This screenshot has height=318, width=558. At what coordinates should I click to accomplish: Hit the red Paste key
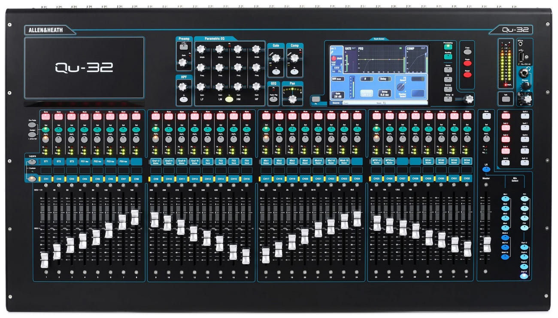[467, 63]
